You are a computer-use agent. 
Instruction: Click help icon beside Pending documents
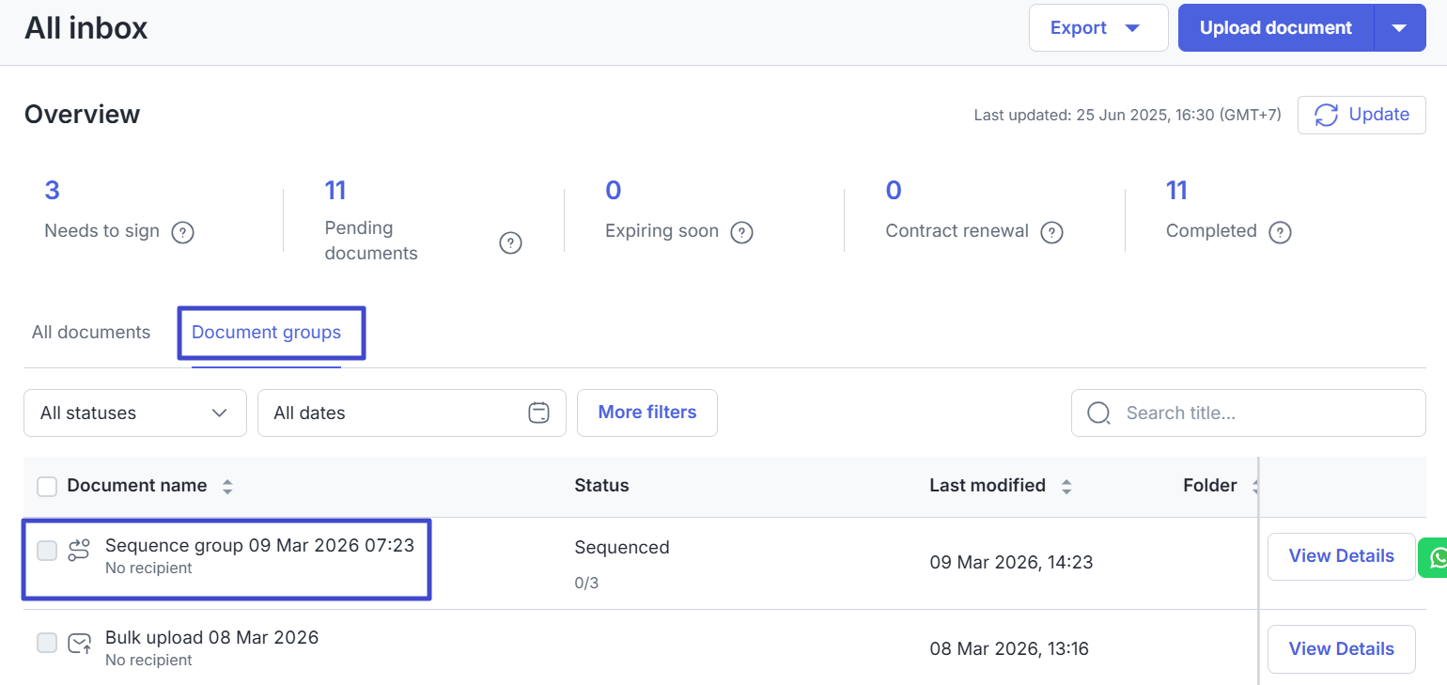[510, 243]
